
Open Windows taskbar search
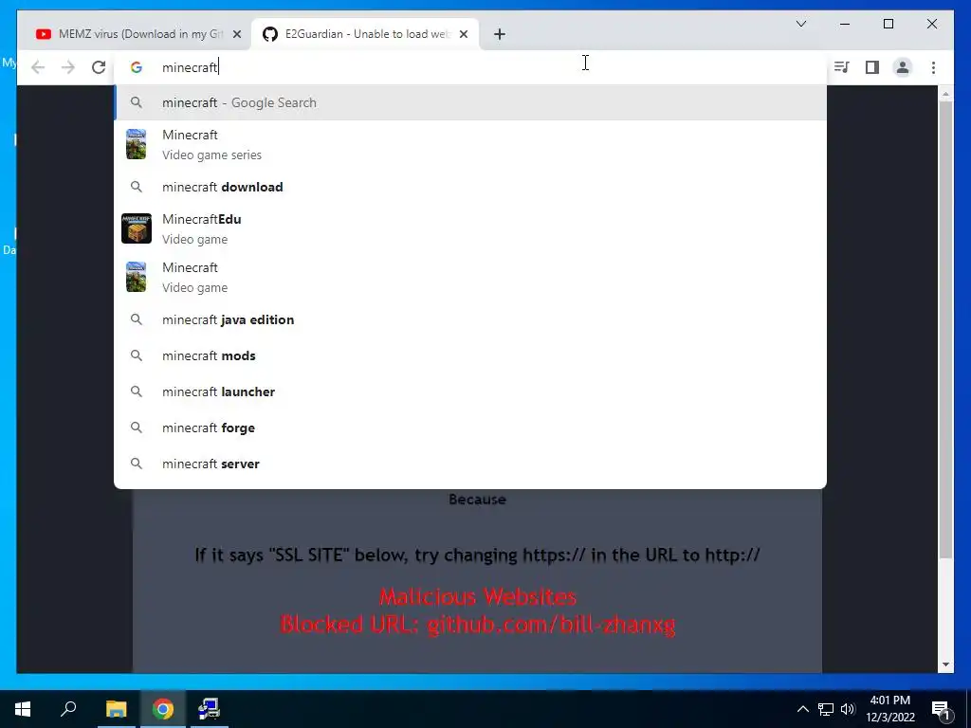[x=68, y=709]
